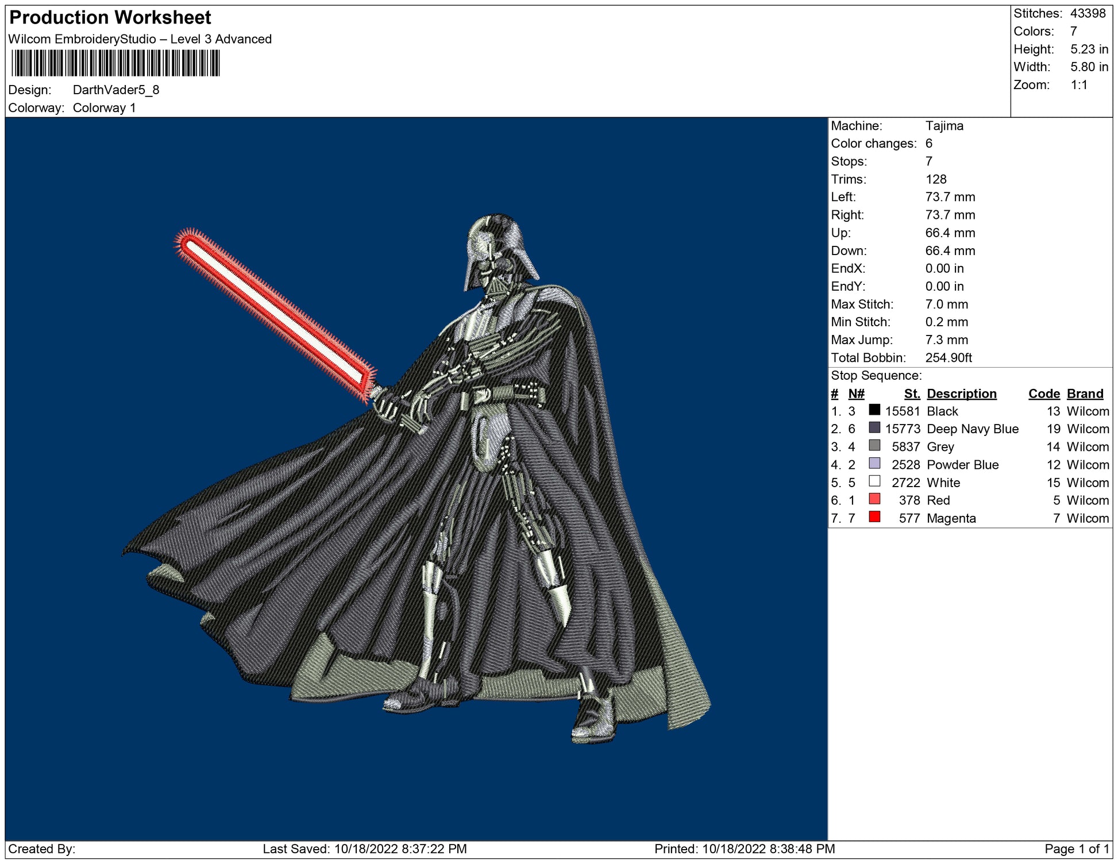Click the design name DarthVader5_8
This screenshot has height=860, width=1118.
coord(116,90)
